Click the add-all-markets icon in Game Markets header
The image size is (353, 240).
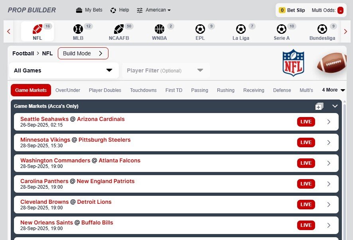pos(319,106)
